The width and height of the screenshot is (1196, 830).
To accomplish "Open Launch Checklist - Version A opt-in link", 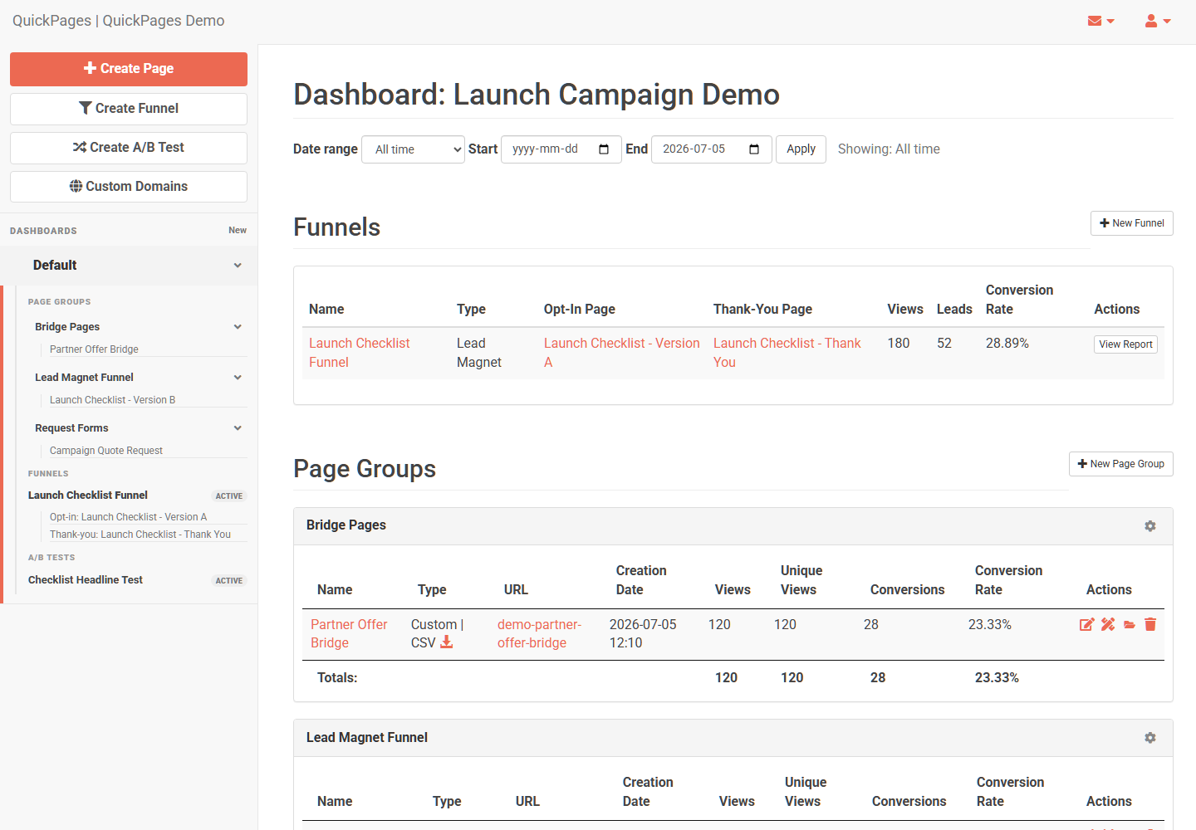I will coord(621,353).
